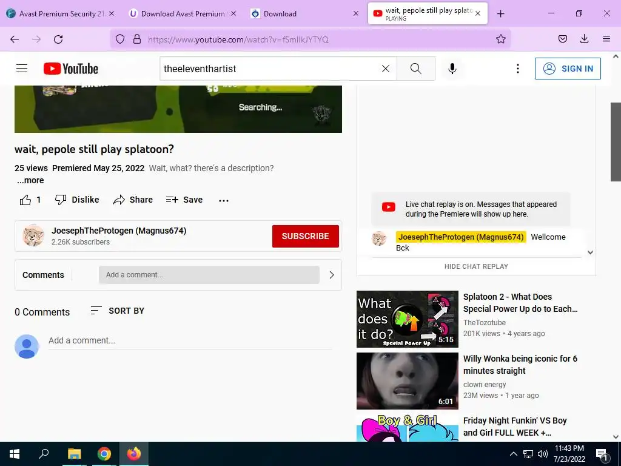Hide the chat replay

coord(476,266)
